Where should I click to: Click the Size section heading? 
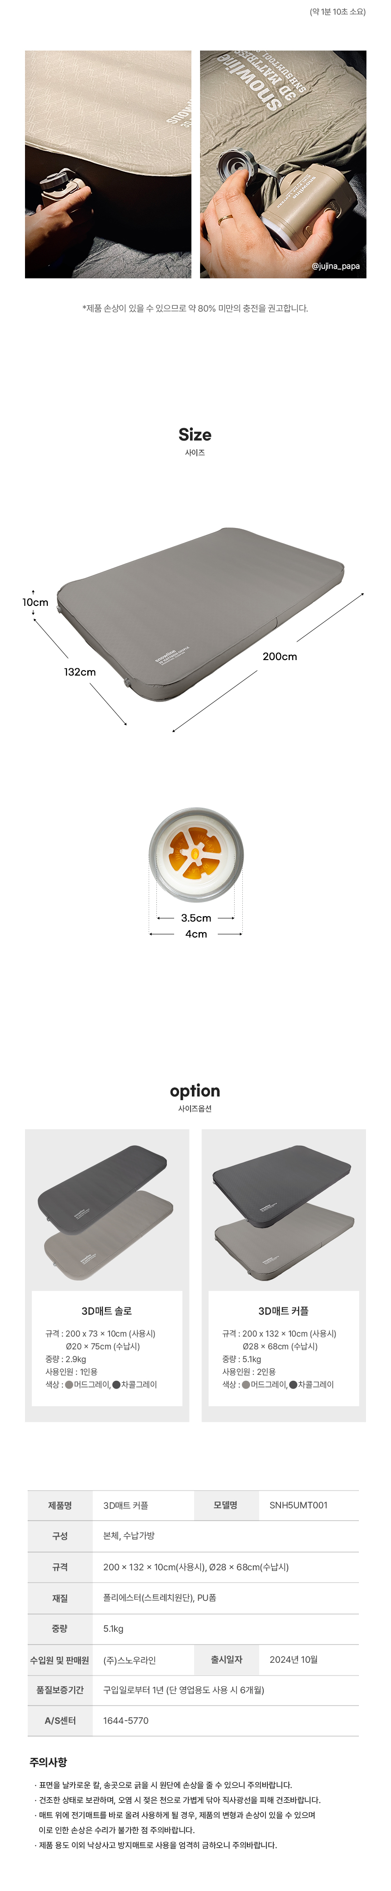click(195, 435)
